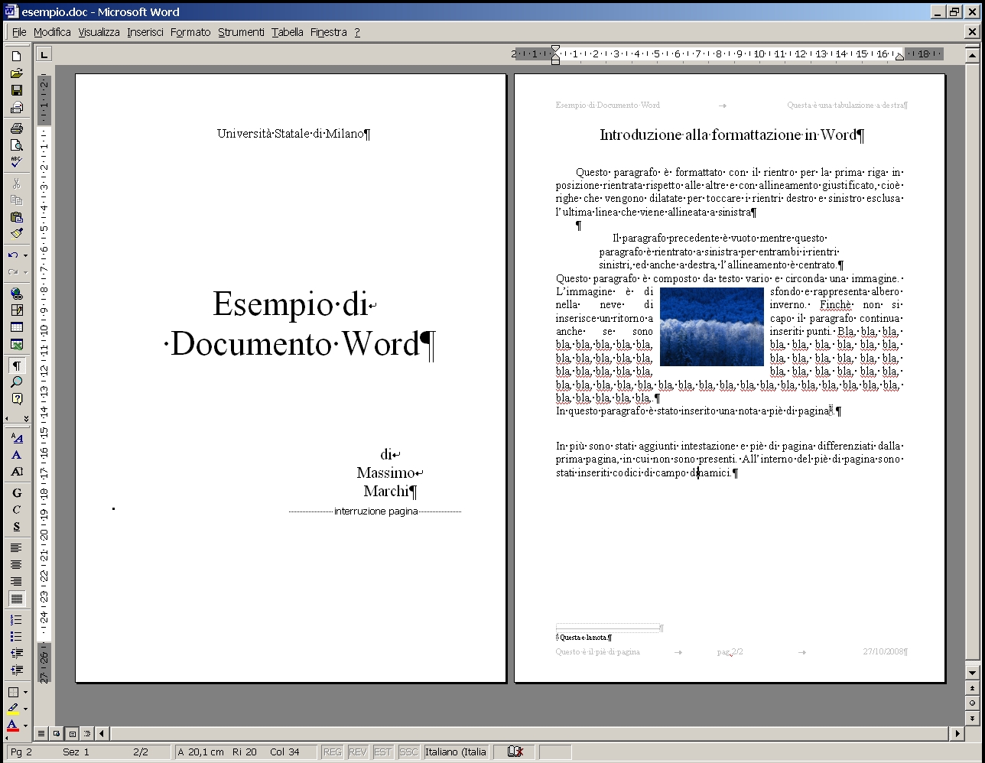Toggle bold (G) formatting
Screen dimensions: 985x763
pyautogui.click(x=16, y=493)
